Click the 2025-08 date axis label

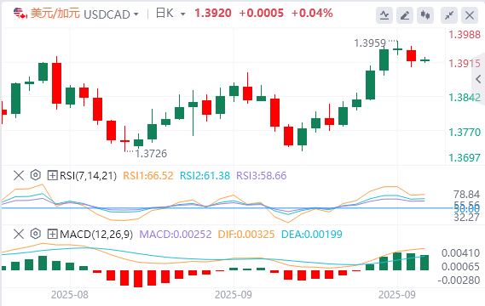click(x=70, y=295)
